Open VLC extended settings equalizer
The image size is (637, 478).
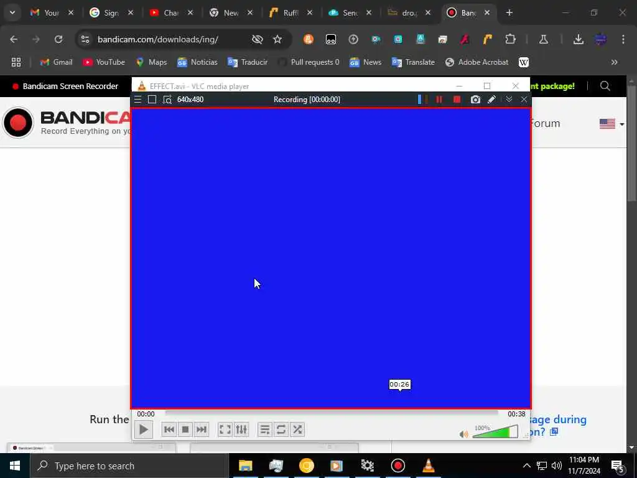241,429
